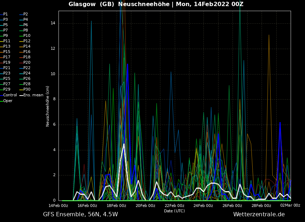
Task: Click the Wetterzentrale.de watermark text
Action: (x=259, y=214)
